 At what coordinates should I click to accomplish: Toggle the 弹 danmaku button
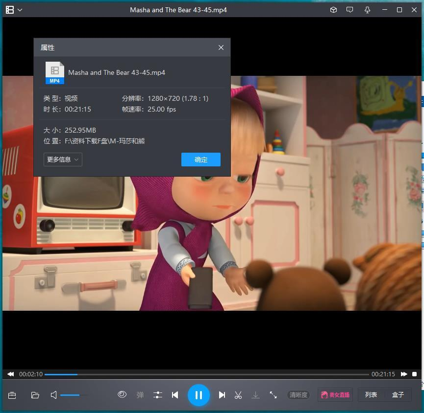pos(140,395)
